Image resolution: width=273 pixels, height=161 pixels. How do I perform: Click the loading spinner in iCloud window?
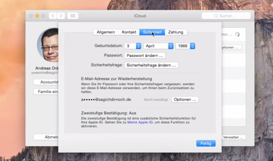point(237,34)
